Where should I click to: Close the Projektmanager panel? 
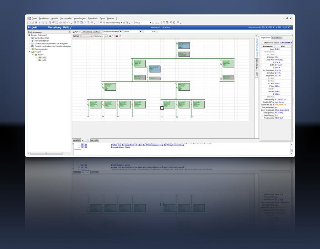(x=69, y=32)
